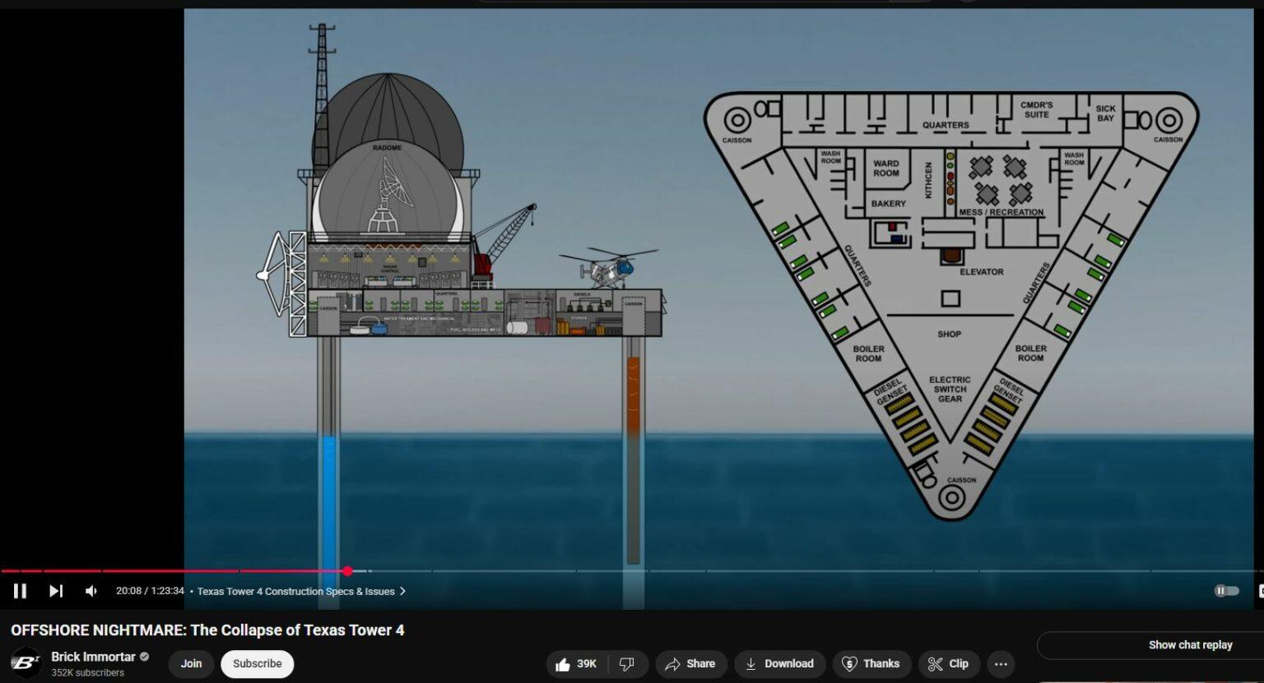Image resolution: width=1264 pixels, height=683 pixels.
Task: Send a Thanks to the creator
Action: pos(870,664)
